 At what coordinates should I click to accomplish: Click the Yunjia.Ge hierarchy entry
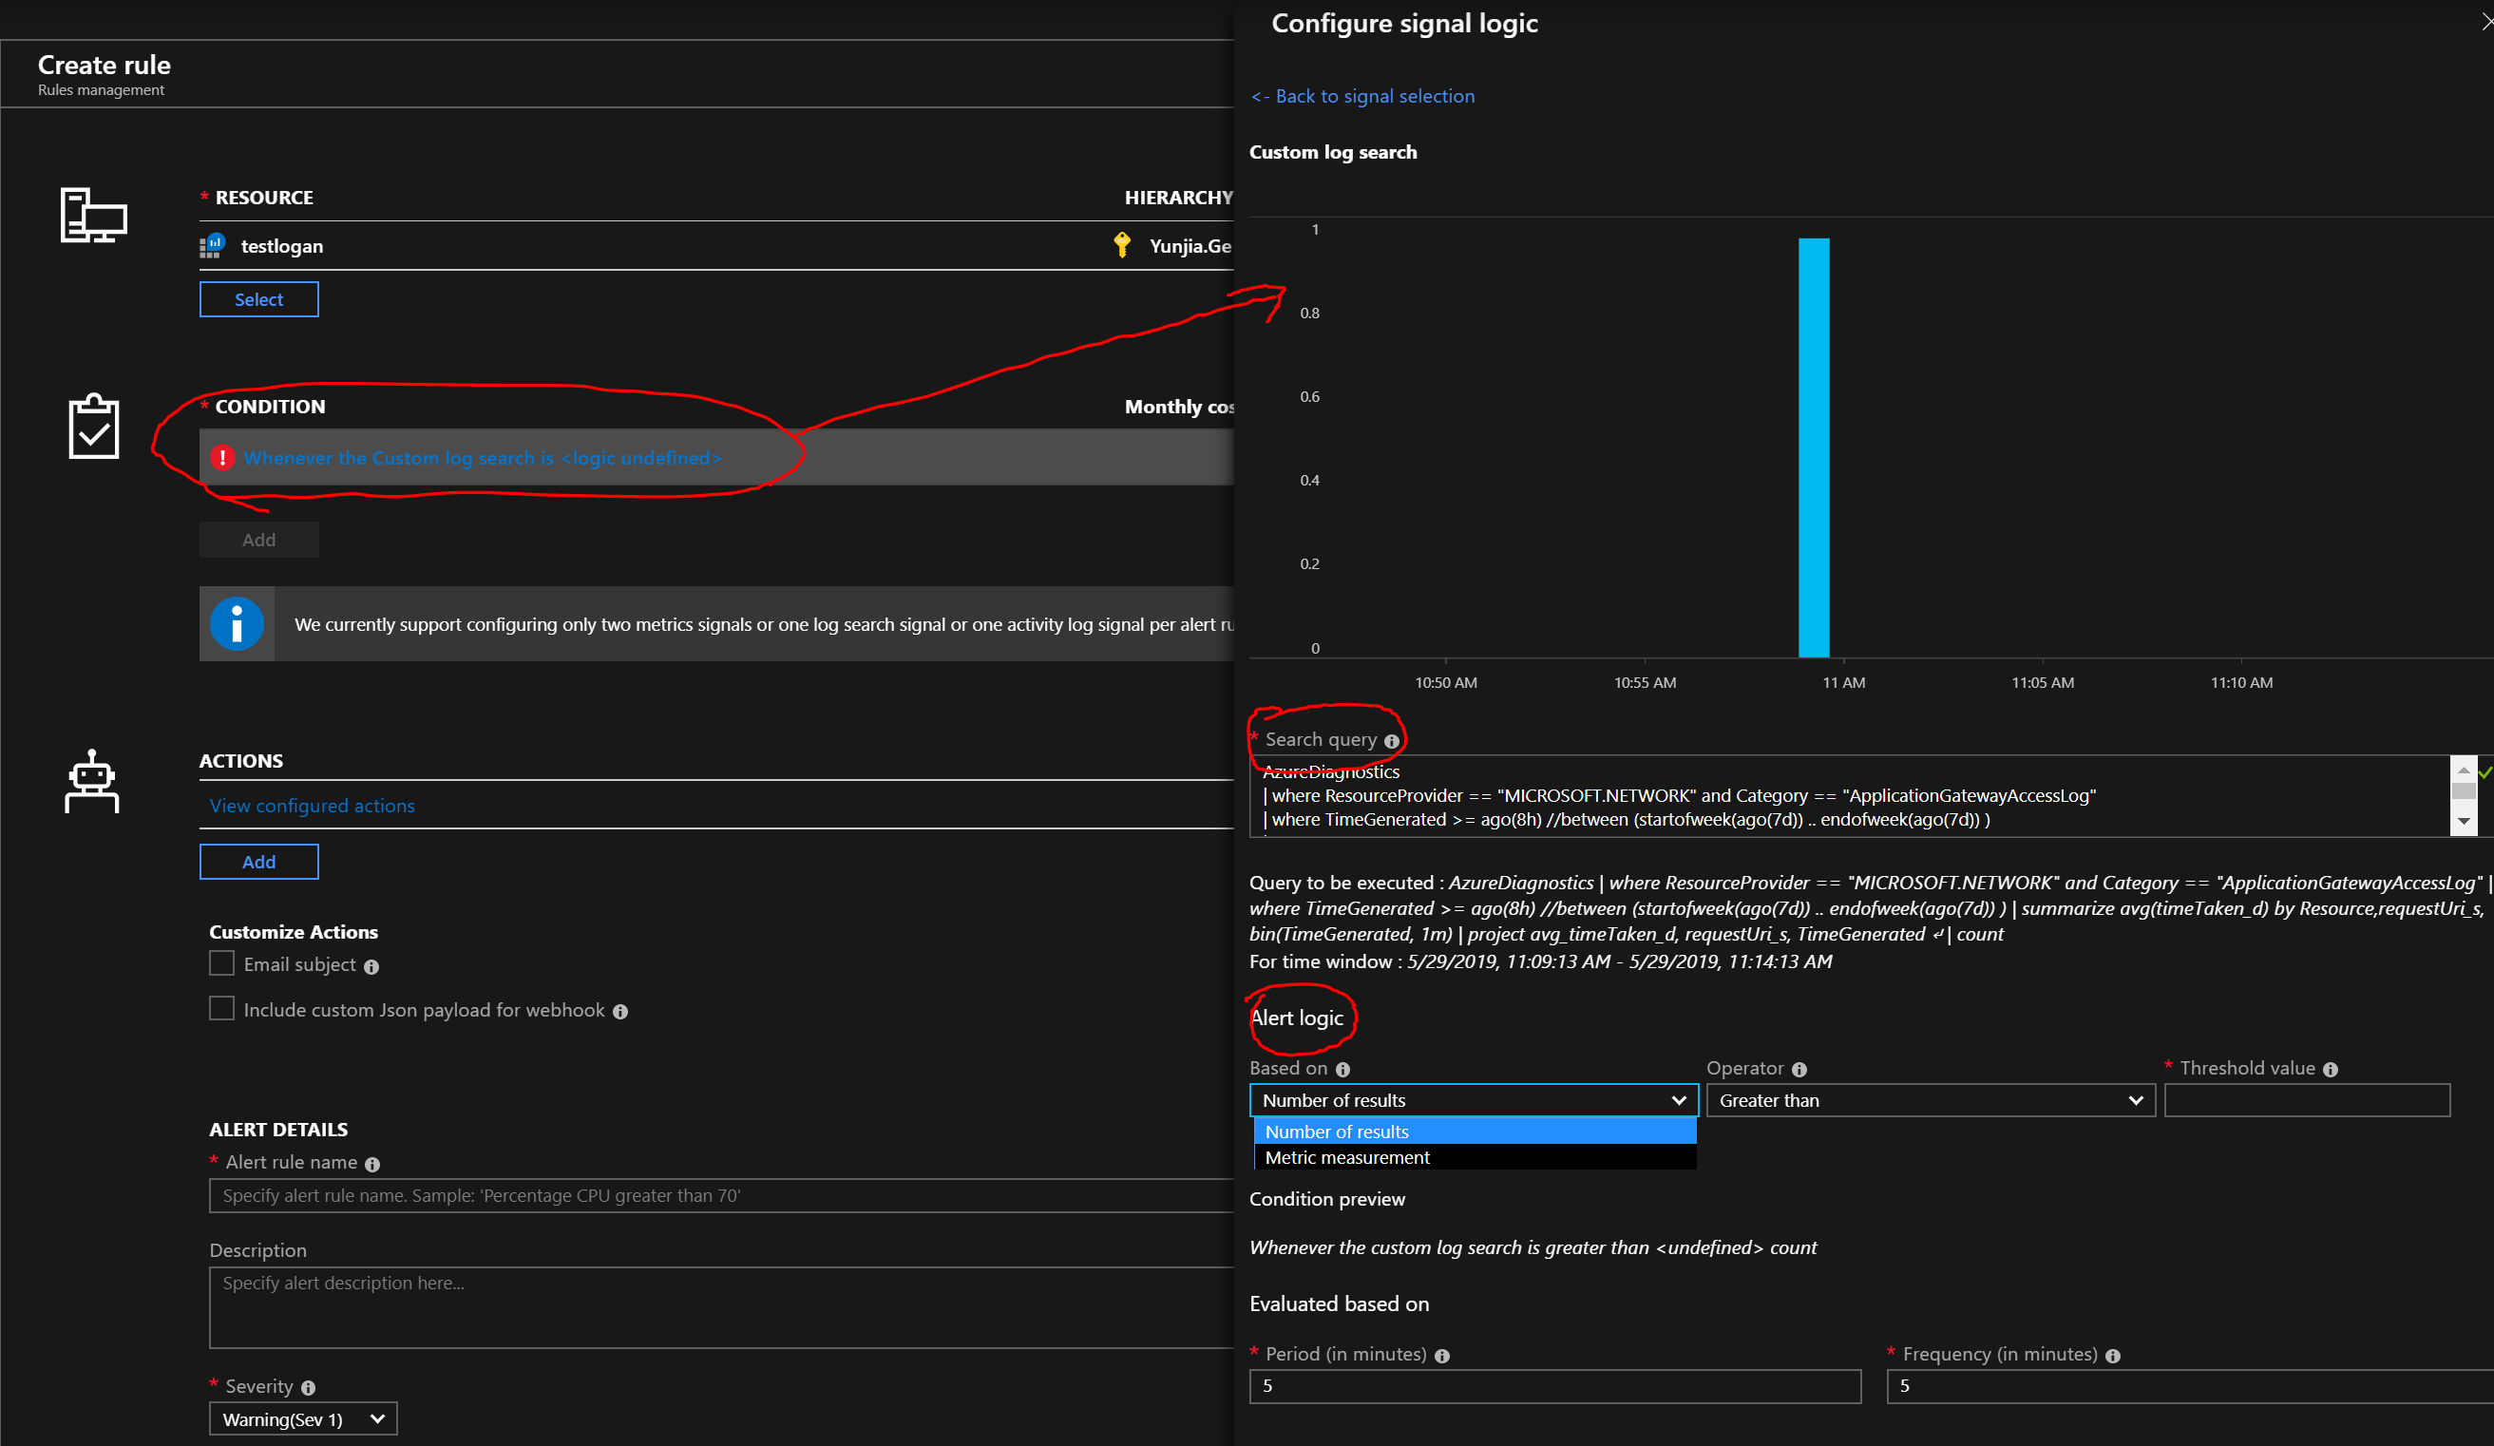pos(1190,245)
